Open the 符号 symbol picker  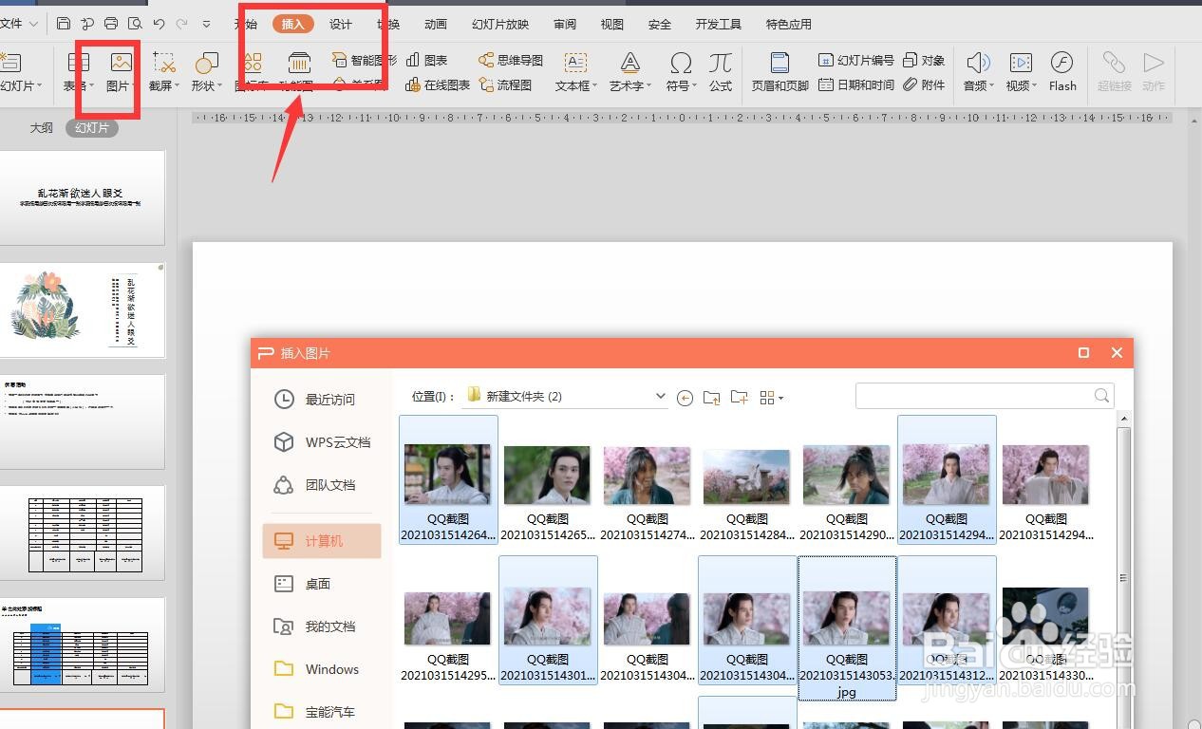pyautogui.click(x=680, y=72)
